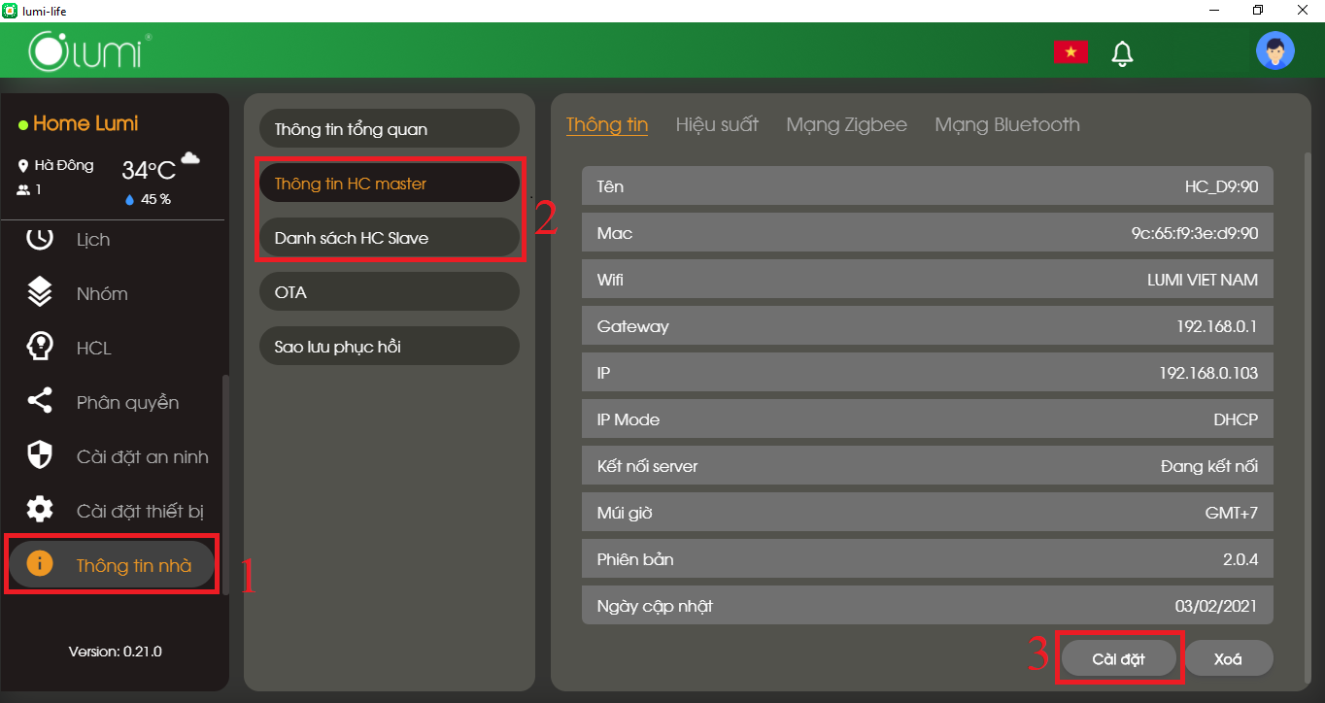The height and width of the screenshot is (703, 1325).
Task: Click the version value 2.0.4
Action: [1240, 559]
